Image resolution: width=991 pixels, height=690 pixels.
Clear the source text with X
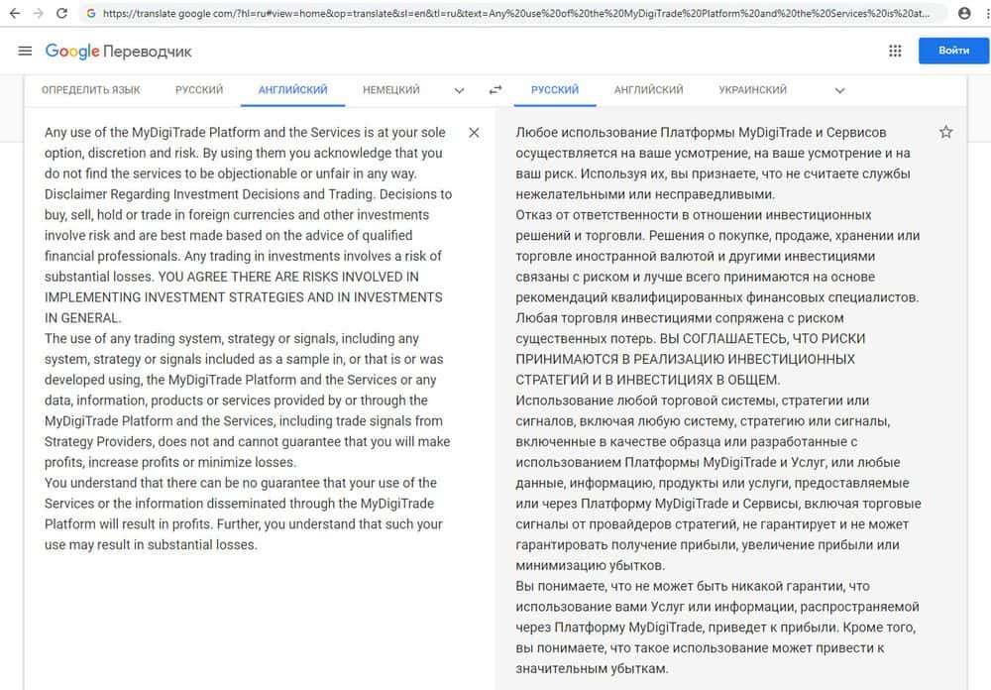coord(474,133)
